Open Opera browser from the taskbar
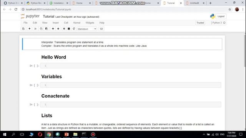246x138 pixels. pyautogui.click(x=40, y=135)
